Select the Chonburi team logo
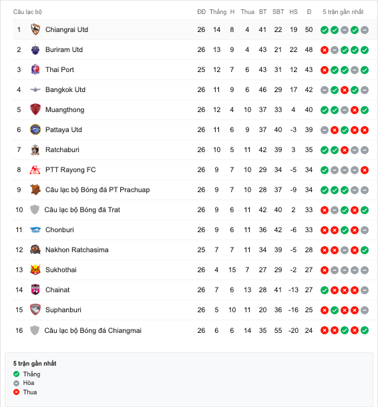This screenshot has height=407, width=378. [35, 230]
